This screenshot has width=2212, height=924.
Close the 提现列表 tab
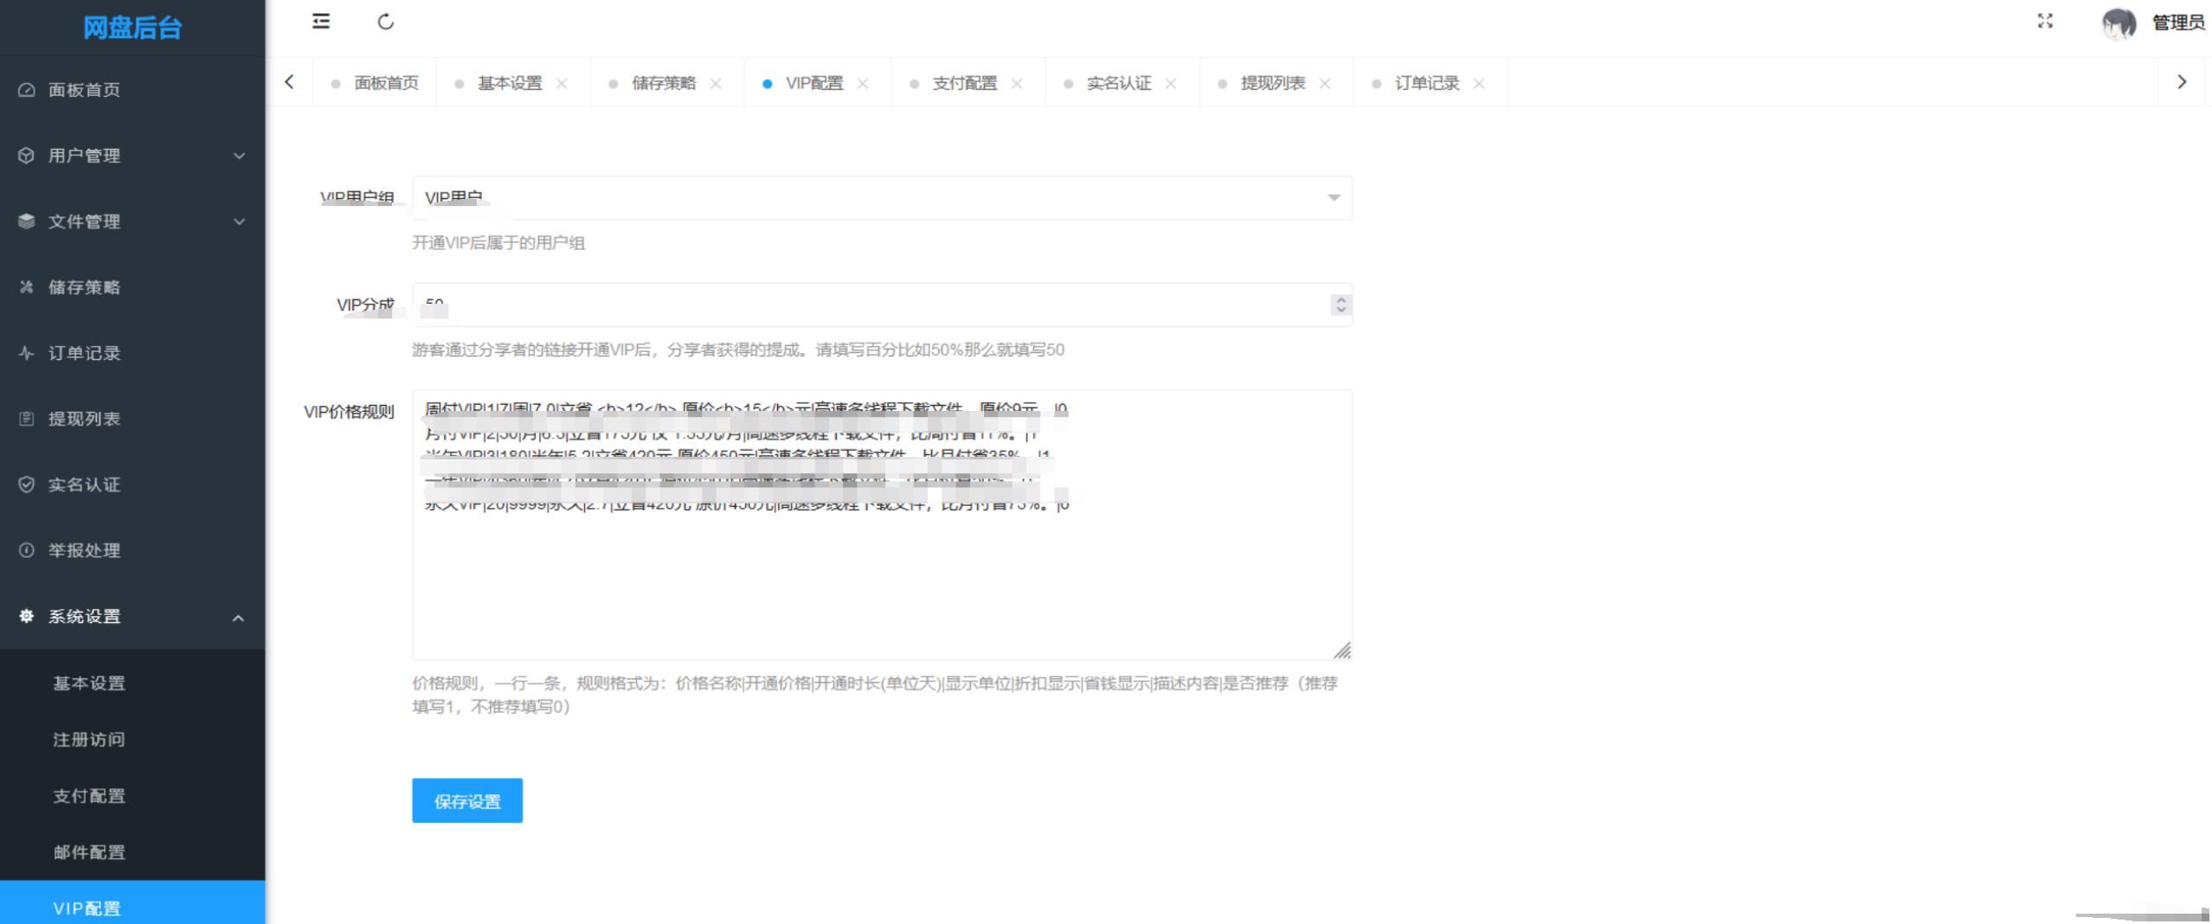[x=1325, y=84]
